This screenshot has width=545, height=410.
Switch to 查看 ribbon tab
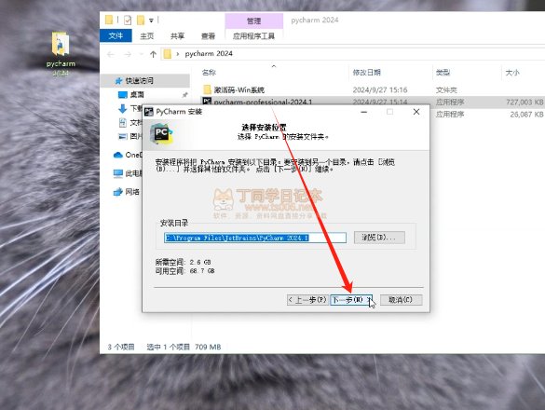pyautogui.click(x=208, y=36)
